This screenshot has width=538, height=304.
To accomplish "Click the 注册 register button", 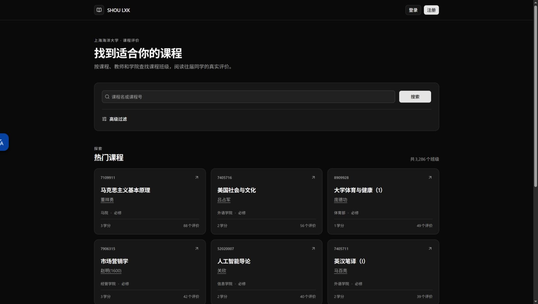I will [431, 10].
